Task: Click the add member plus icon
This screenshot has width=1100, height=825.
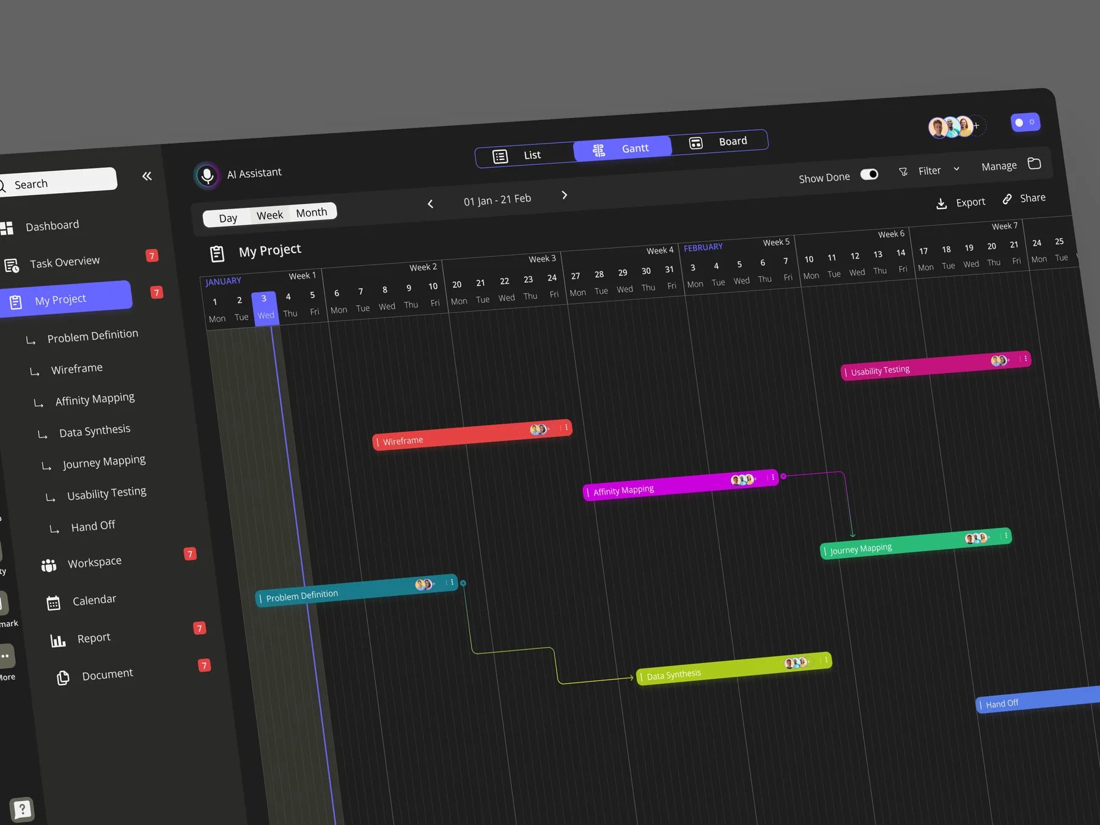Action: (x=977, y=125)
